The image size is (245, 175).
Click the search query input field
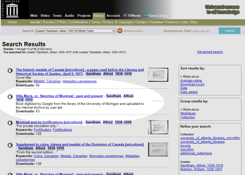(54, 31)
